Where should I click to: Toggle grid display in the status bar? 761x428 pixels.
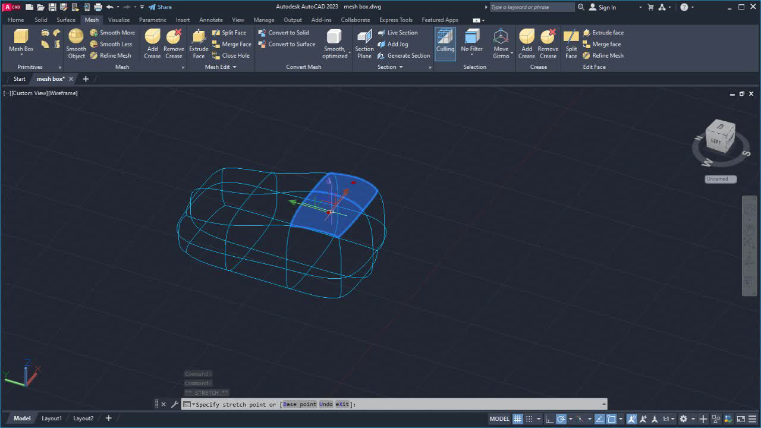pyautogui.click(x=517, y=418)
